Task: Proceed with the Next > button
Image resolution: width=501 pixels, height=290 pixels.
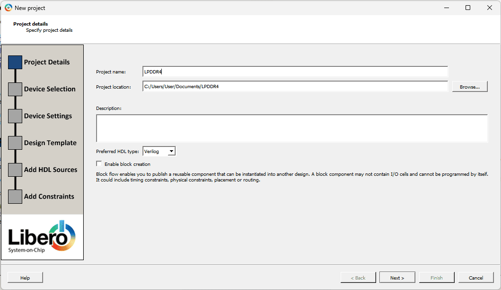Action: coord(397,278)
